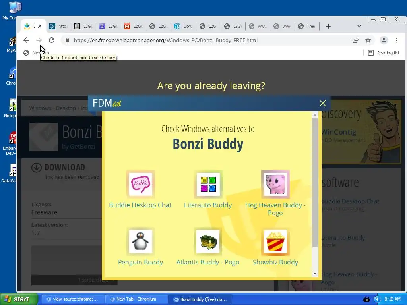Reload the current page
Viewport: 407px width, 305px height.
[52, 40]
